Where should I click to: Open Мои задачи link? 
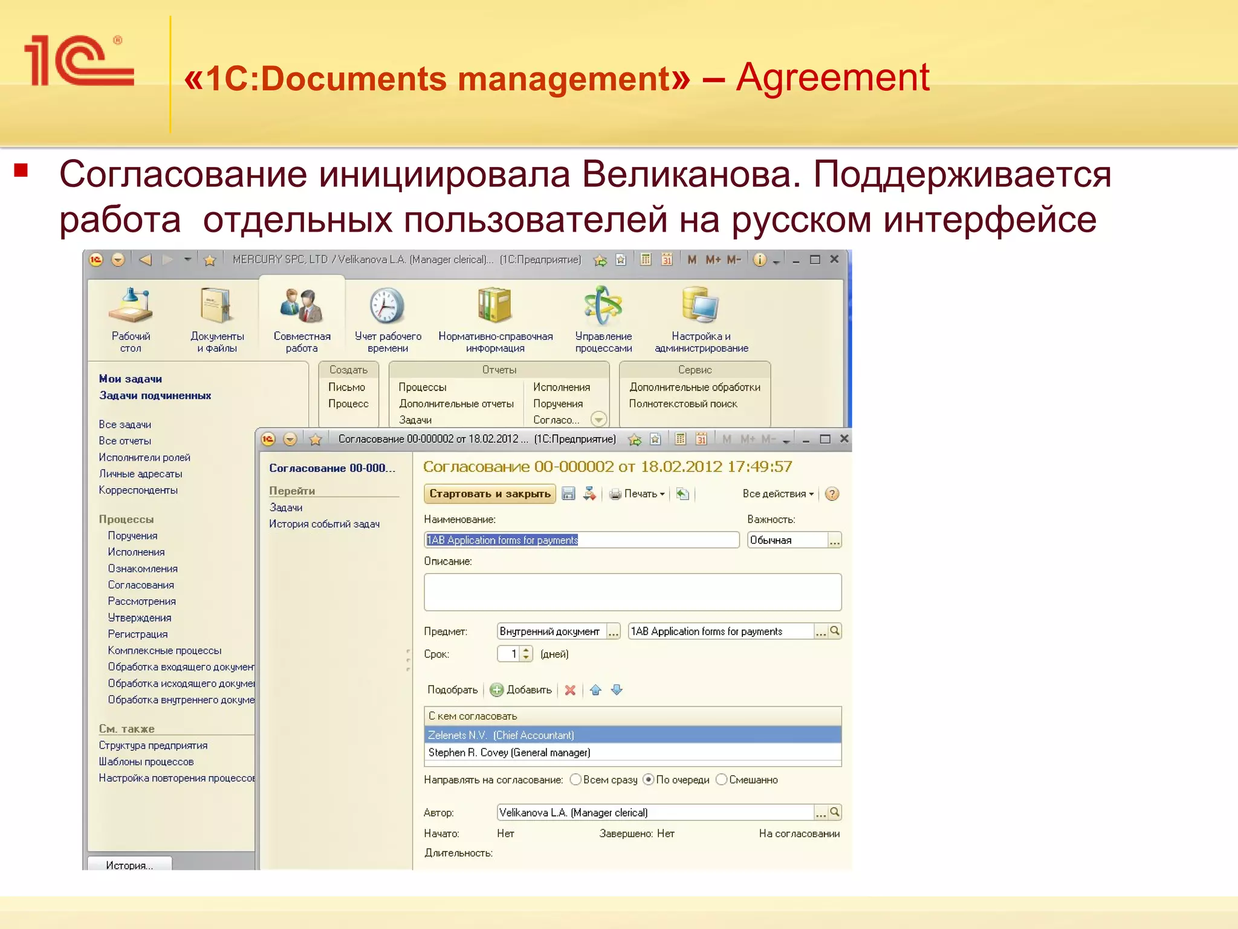pyautogui.click(x=131, y=379)
